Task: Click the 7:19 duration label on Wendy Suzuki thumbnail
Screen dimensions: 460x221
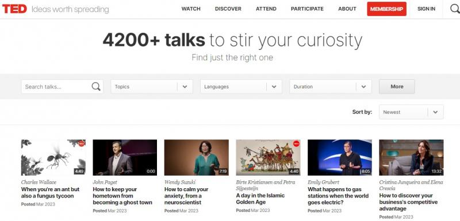Action: tap(223, 171)
